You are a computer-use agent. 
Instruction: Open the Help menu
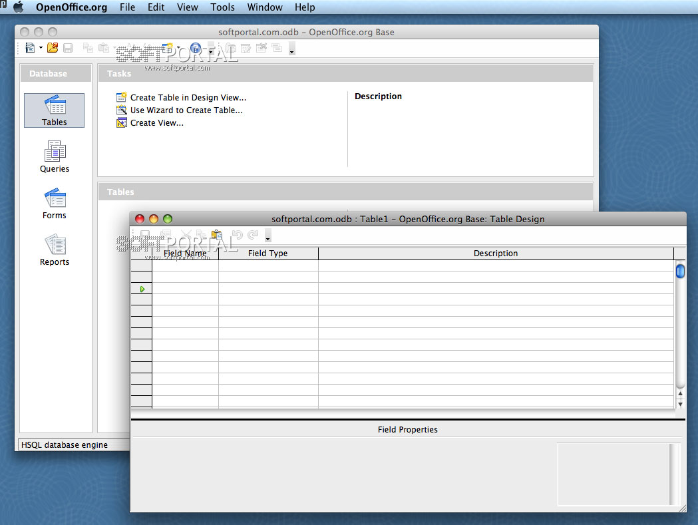[305, 7]
